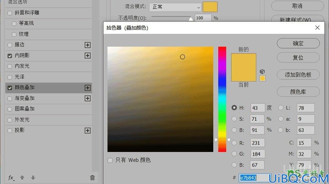Enable the 等高线 checkbox
The width and height of the screenshot is (329, 184).
coord(14,24)
